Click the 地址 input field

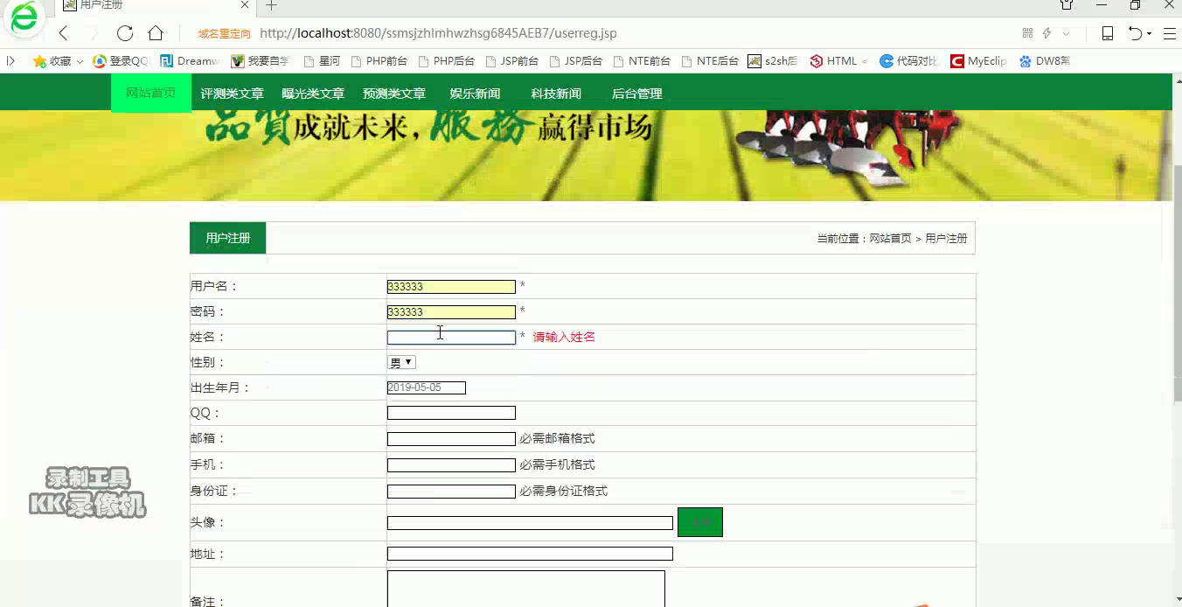pos(530,554)
